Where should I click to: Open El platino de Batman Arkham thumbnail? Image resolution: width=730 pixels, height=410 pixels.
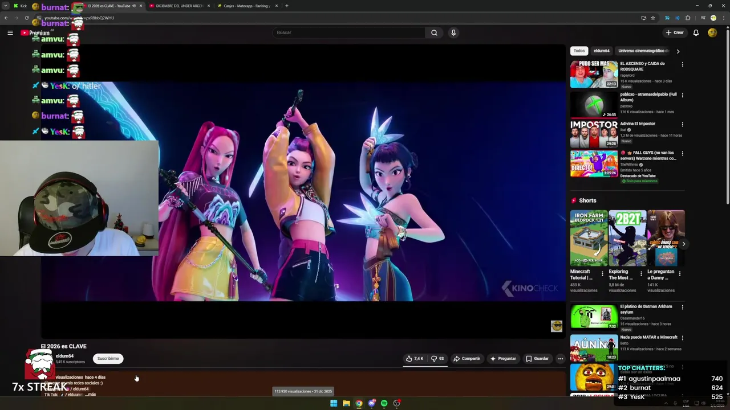(594, 317)
